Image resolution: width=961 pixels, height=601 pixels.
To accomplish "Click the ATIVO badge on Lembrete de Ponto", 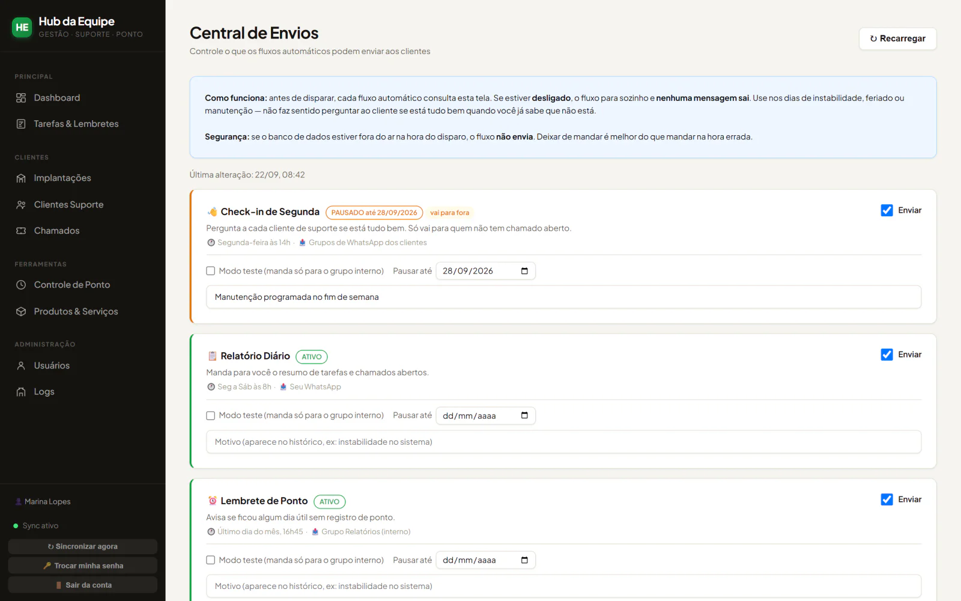I will click(x=329, y=502).
